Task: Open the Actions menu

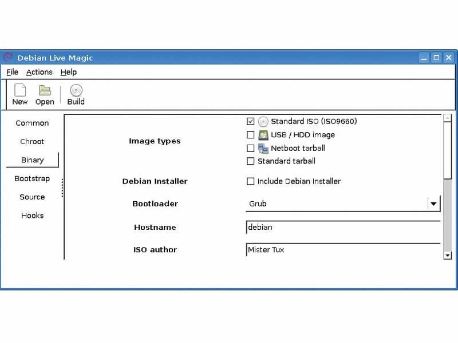Action: (39, 72)
